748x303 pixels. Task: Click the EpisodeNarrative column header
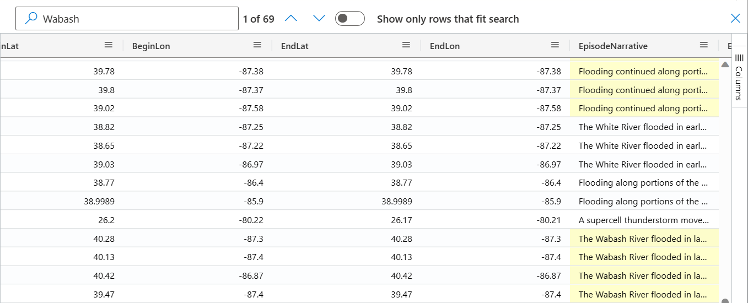613,46
